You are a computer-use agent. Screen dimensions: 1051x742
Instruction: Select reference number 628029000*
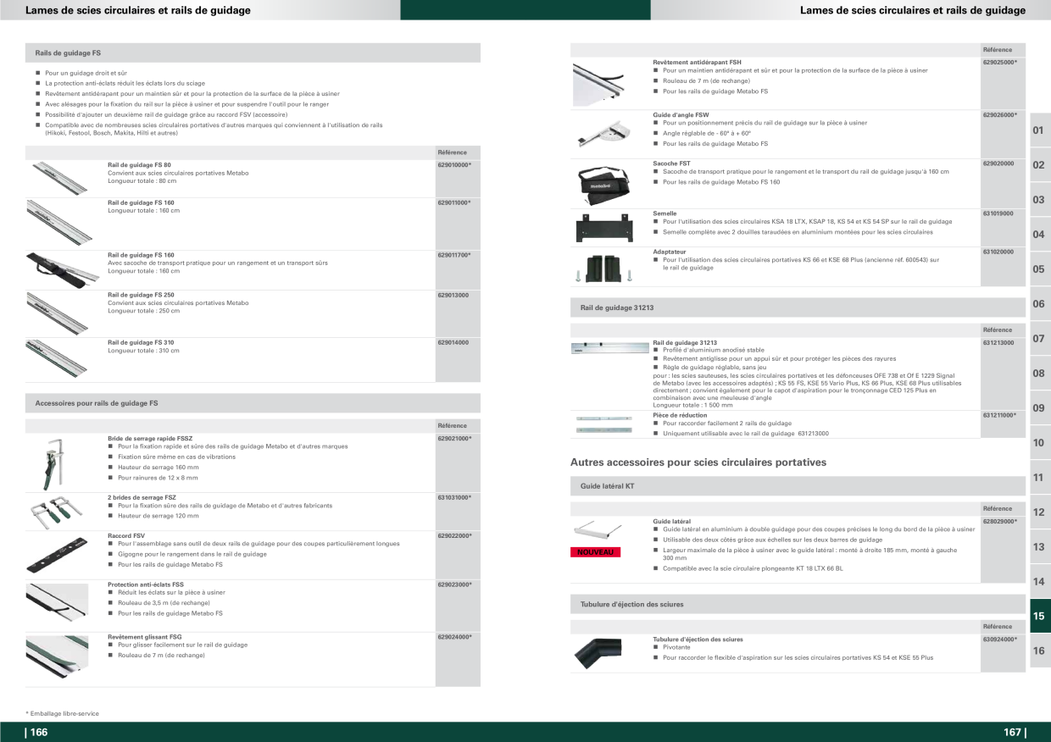[1000, 521]
